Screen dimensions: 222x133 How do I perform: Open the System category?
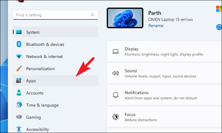pyautogui.click(x=56, y=32)
